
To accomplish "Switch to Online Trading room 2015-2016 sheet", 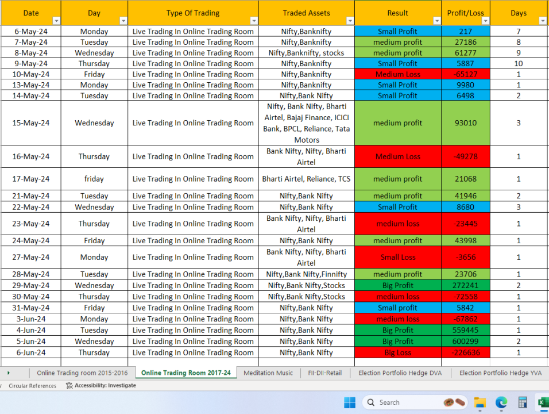I will [82, 373].
